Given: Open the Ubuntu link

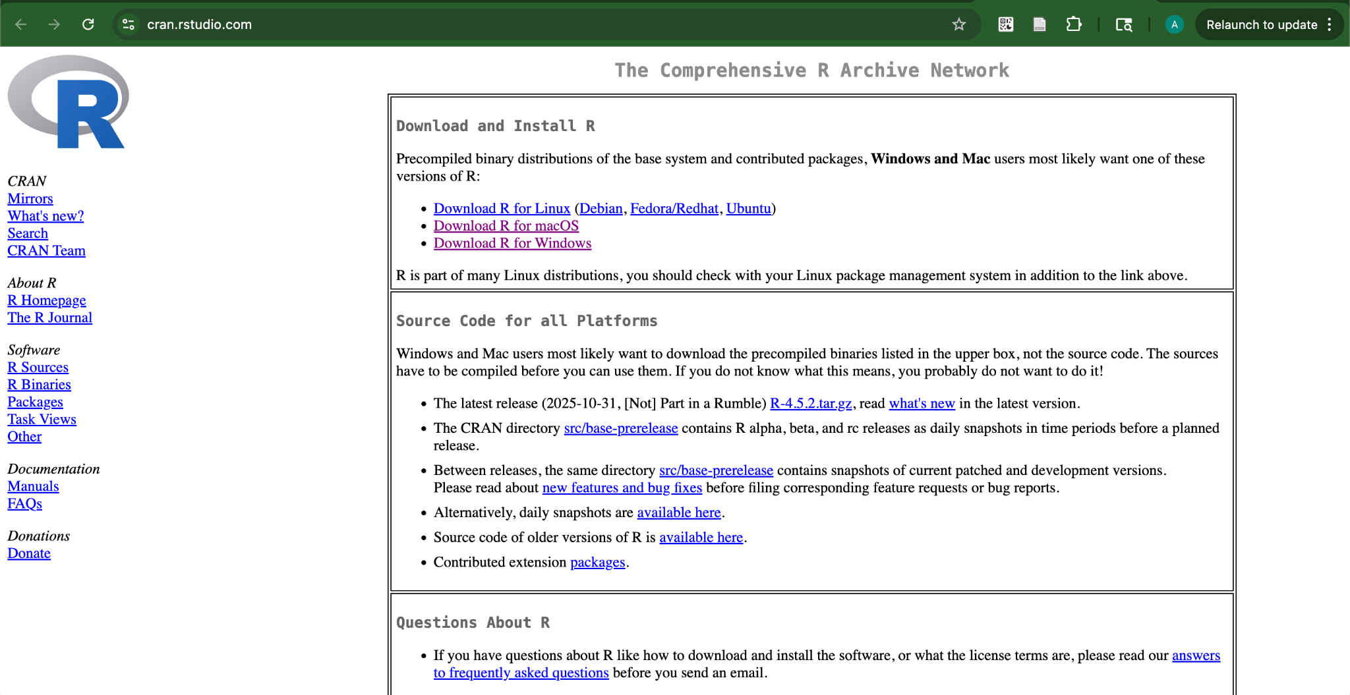Looking at the screenshot, I should (748, 208).
